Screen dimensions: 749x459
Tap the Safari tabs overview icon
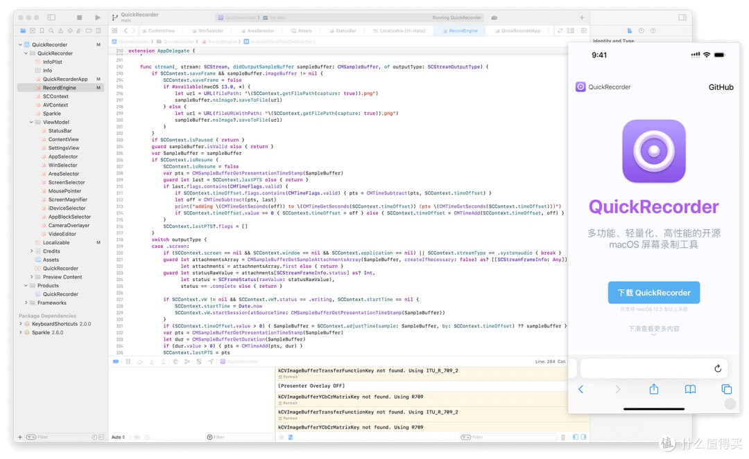726,389
